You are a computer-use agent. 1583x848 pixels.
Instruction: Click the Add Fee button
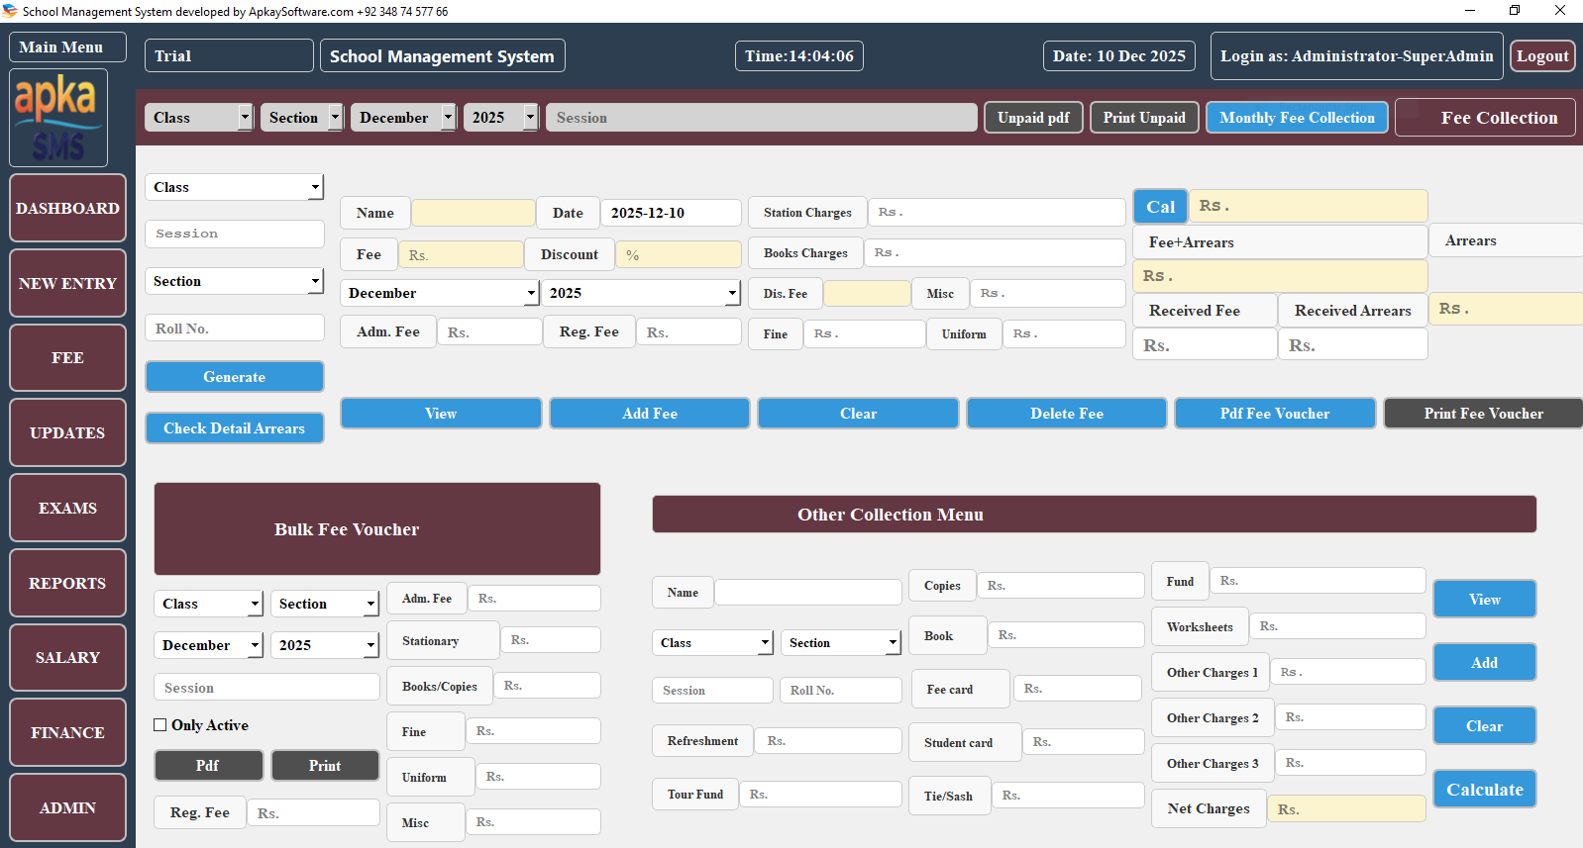[650, 413]
